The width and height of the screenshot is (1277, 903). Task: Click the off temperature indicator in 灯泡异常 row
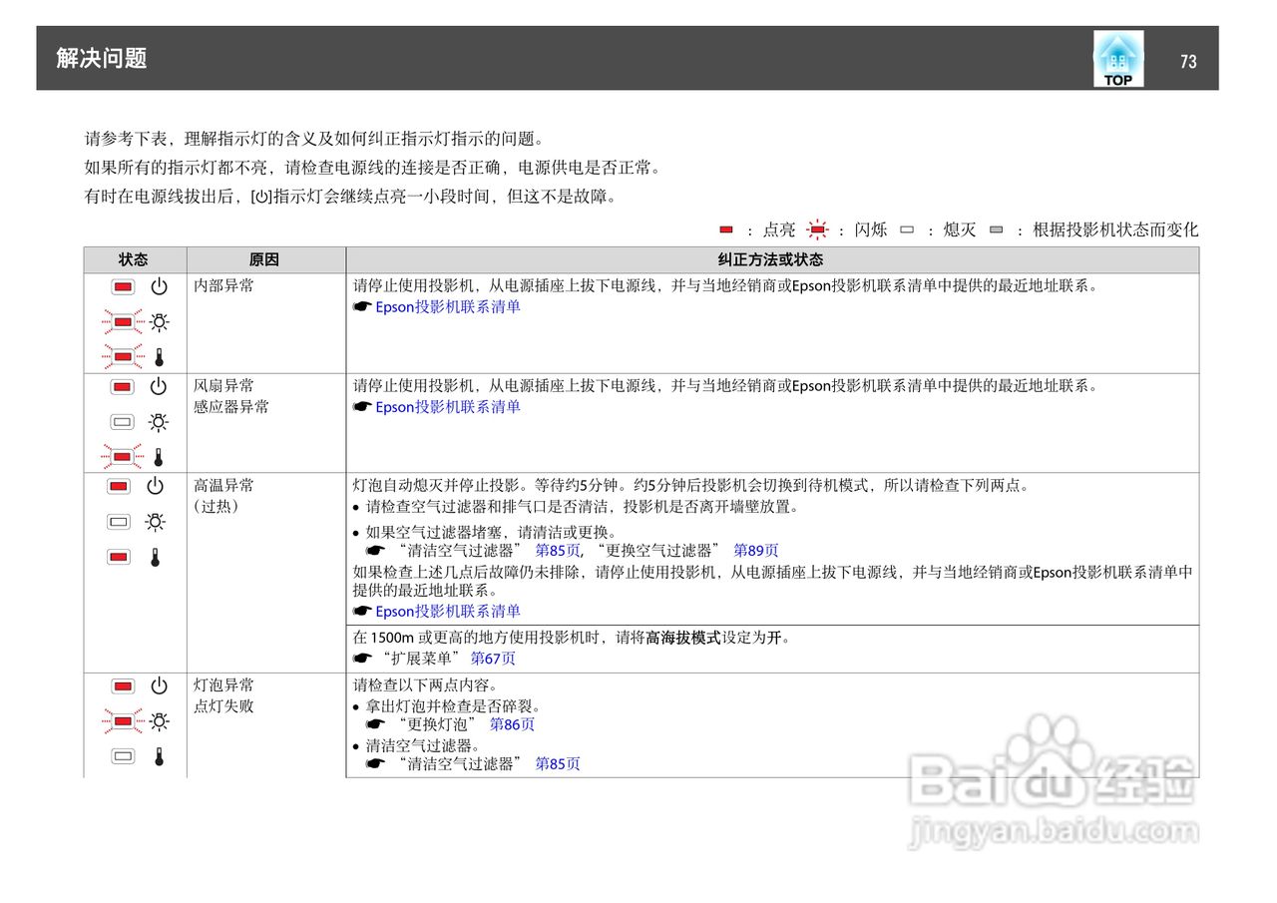[x=123, y=756]
